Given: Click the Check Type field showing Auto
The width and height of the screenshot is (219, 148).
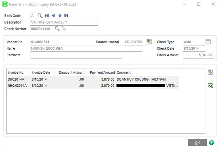Looking at the screenshot, I should [x=194, y=42].
